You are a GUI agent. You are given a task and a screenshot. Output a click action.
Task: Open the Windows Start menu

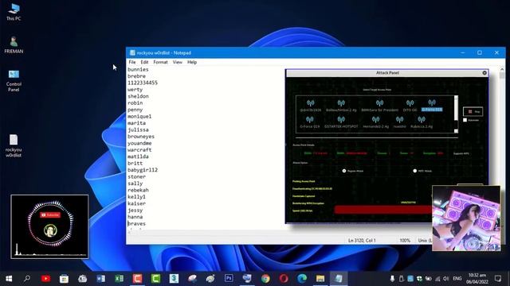click(x=9, y=279)
